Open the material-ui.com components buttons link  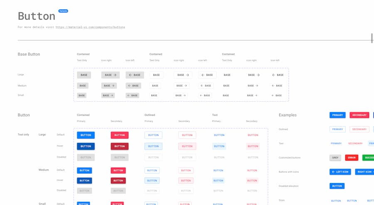pyautogui.click(x=90, y=27)
